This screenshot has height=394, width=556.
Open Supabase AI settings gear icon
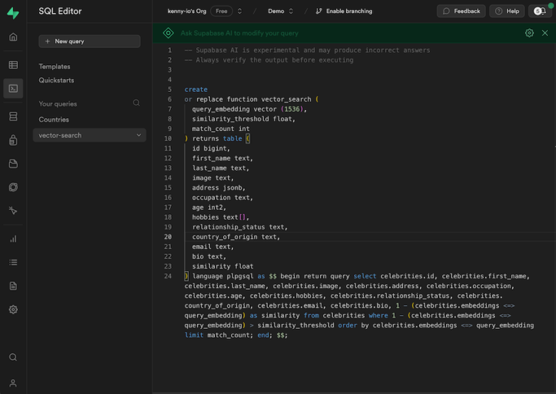click(529, 33)
